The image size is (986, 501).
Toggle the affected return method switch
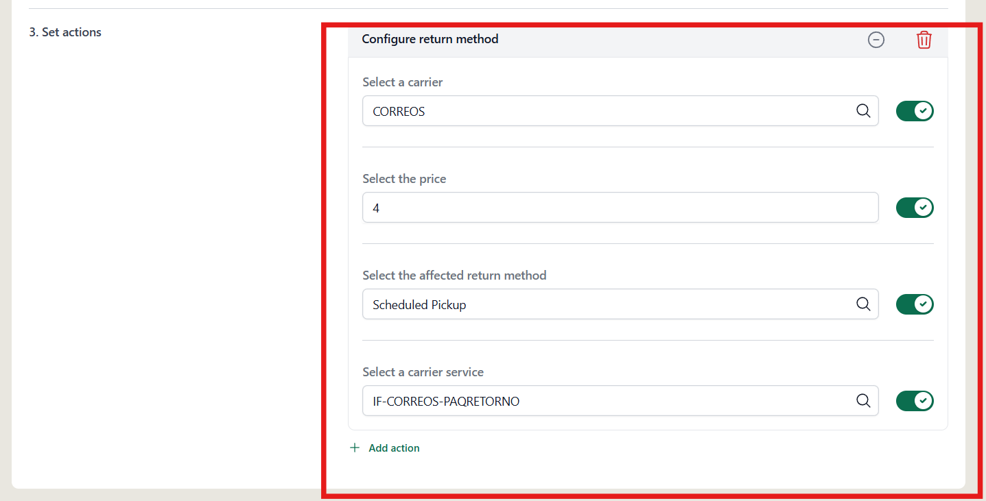[x=915, y=304]
